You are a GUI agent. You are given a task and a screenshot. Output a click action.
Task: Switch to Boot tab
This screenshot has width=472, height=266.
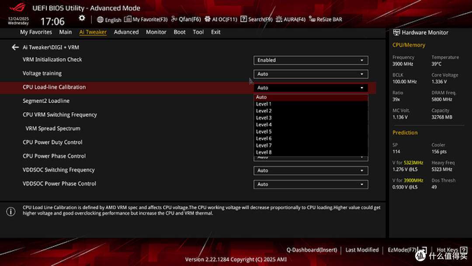(x=180, y=32)
